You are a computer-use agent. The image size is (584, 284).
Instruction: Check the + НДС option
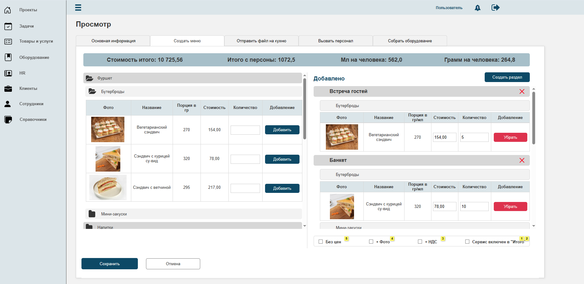[x=420, y=242]
